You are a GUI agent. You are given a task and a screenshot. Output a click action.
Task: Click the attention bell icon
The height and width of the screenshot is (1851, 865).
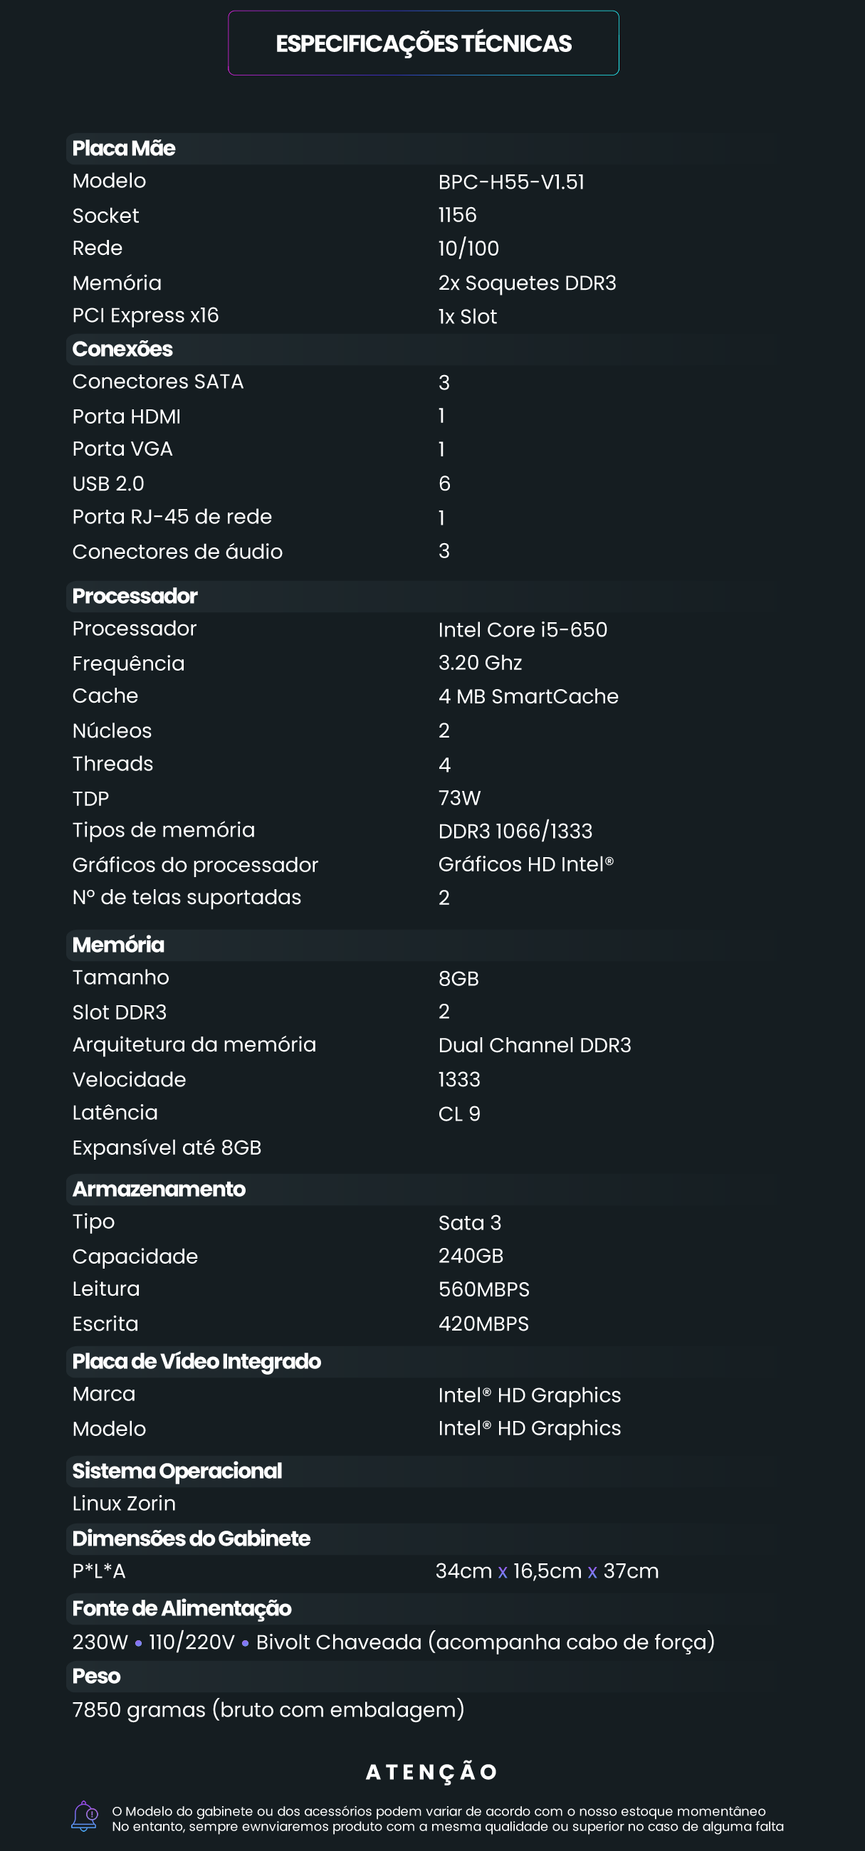click(84, 1816)
